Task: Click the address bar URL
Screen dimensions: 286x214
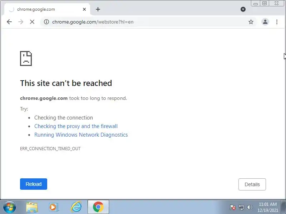Action: point(93,22)
